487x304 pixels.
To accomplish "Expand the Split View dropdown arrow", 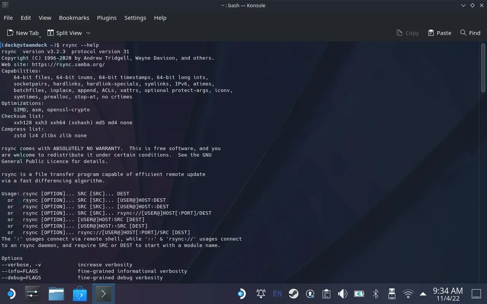I will pyautogui.click(x=88, y=33).
